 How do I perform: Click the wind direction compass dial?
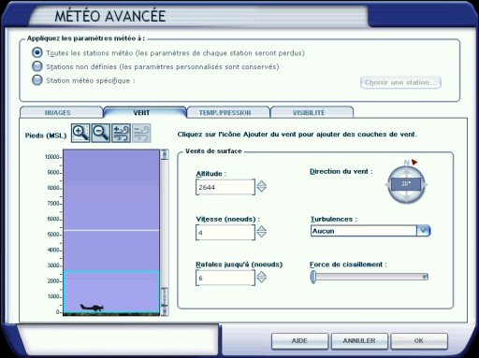point(406,184)
